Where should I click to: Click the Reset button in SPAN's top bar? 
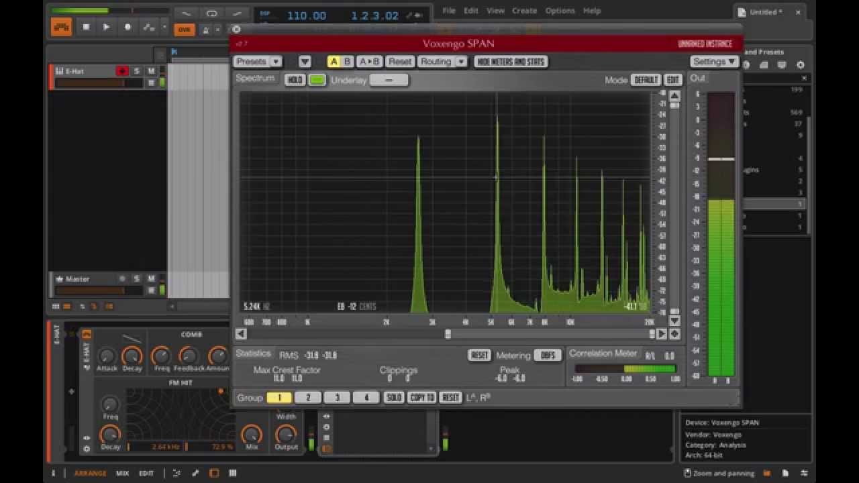(x=399, y=62)
